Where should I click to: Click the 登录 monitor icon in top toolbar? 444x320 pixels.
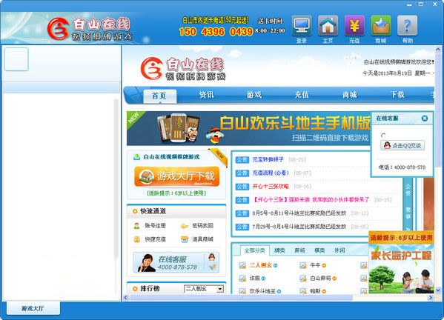click(302, 26)
